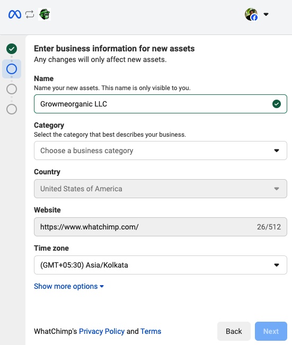The height and width of the screenshot is (345, 292).
Task: Click the Website field with whatchimp.com URL
Action: coord(161,227)
